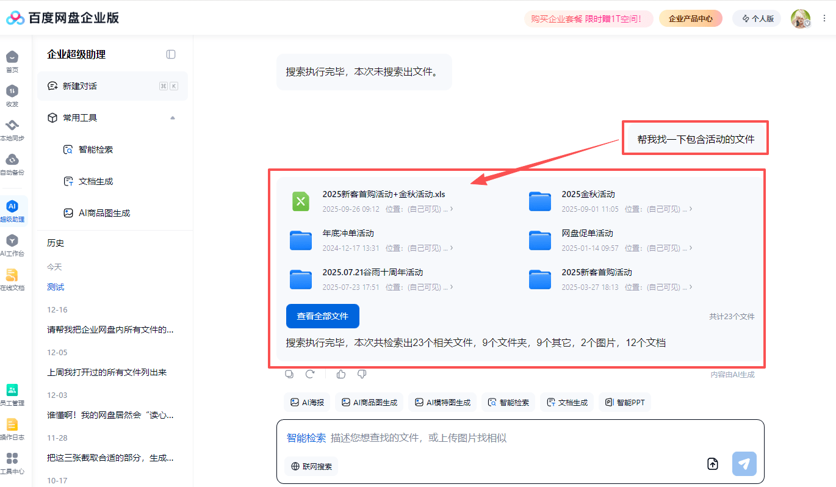Select 文档生成 in the left panel
The image size is (836, 487).
coord(96,181)
